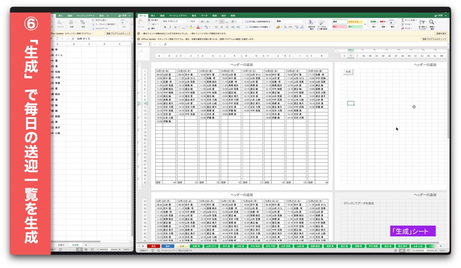
Task: Click the Delete cells (削除) icon
Action: click(x=383, y=23)
